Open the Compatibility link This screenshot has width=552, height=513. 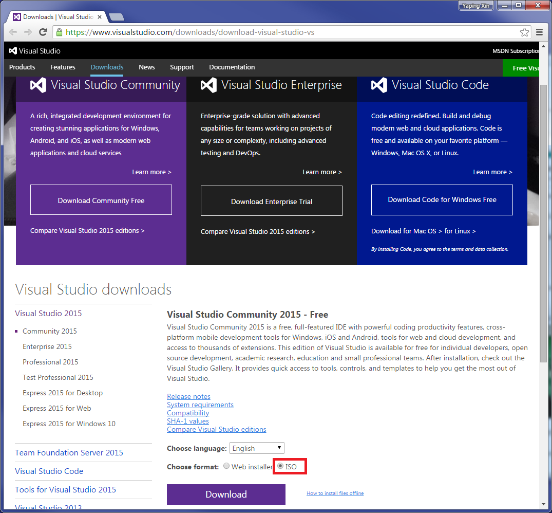188,413
